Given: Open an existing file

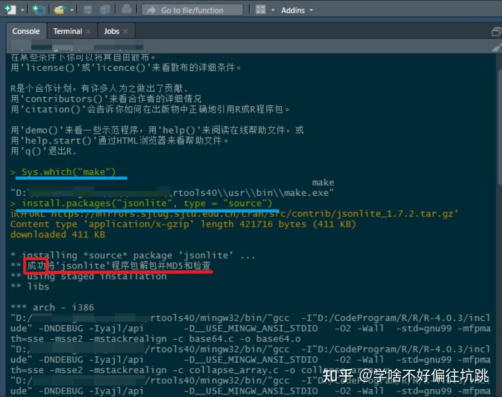Looking at the screenshot, I should pos(59,9).
